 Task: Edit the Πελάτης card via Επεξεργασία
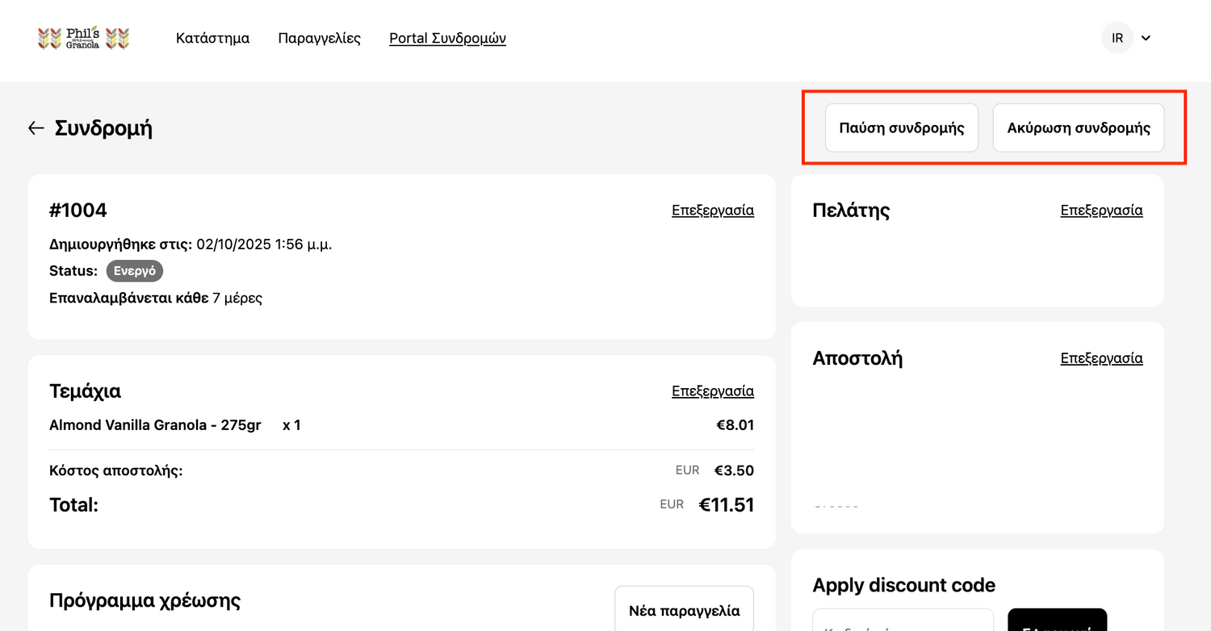tap(1101, 211)
